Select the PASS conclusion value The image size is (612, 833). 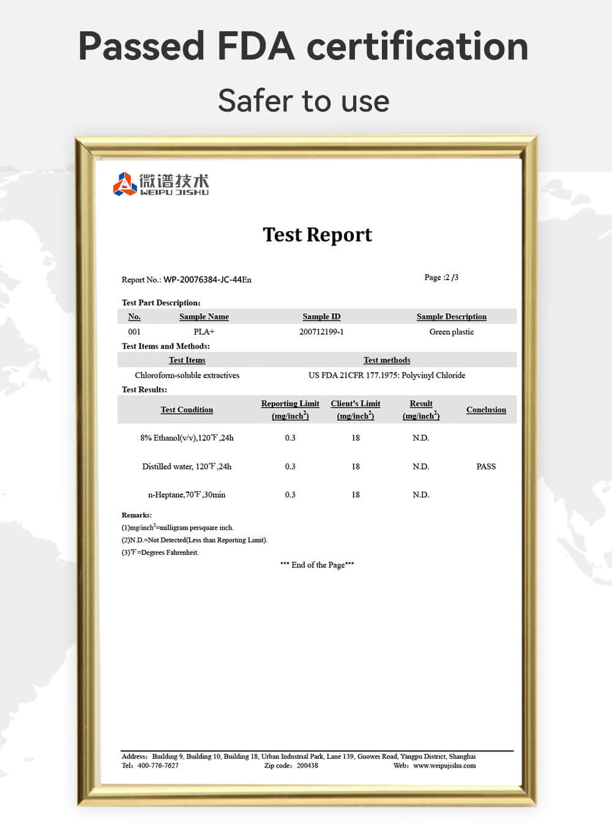tap(486, 466)
